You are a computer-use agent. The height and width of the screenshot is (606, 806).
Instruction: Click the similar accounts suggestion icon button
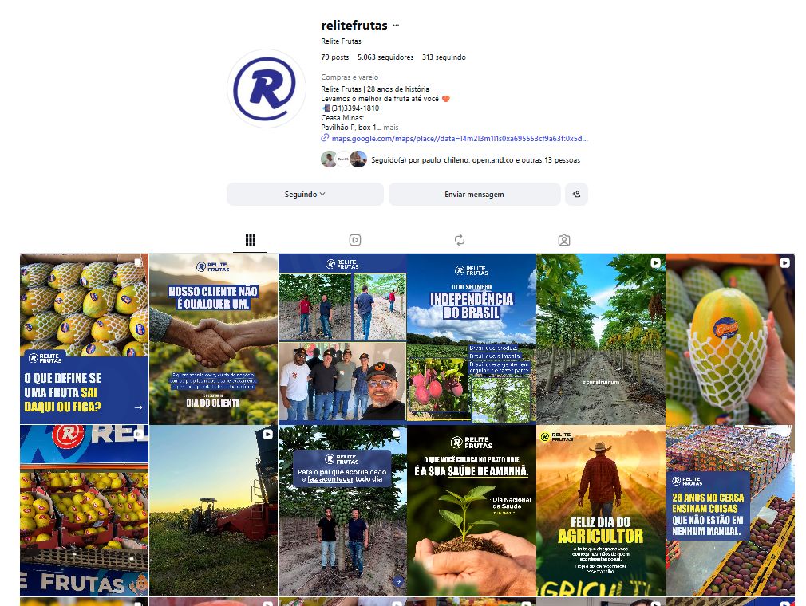(576, 194)
